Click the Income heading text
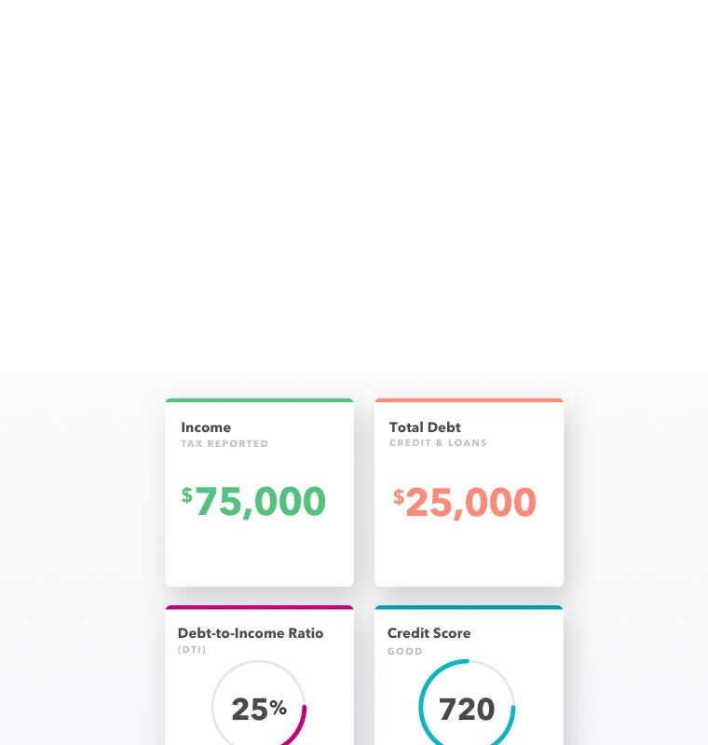The width and height of the screenshot is (708, 745). (206, 427)
